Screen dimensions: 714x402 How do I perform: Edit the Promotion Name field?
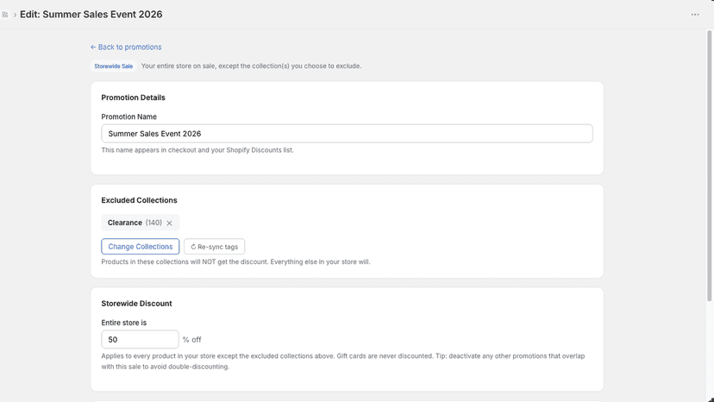pos(347,134)
